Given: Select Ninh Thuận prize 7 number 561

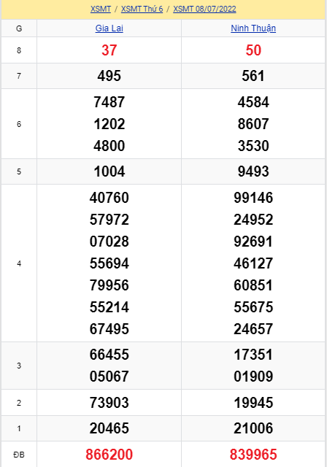Looking at the screenshot, I should pos(253,76).
